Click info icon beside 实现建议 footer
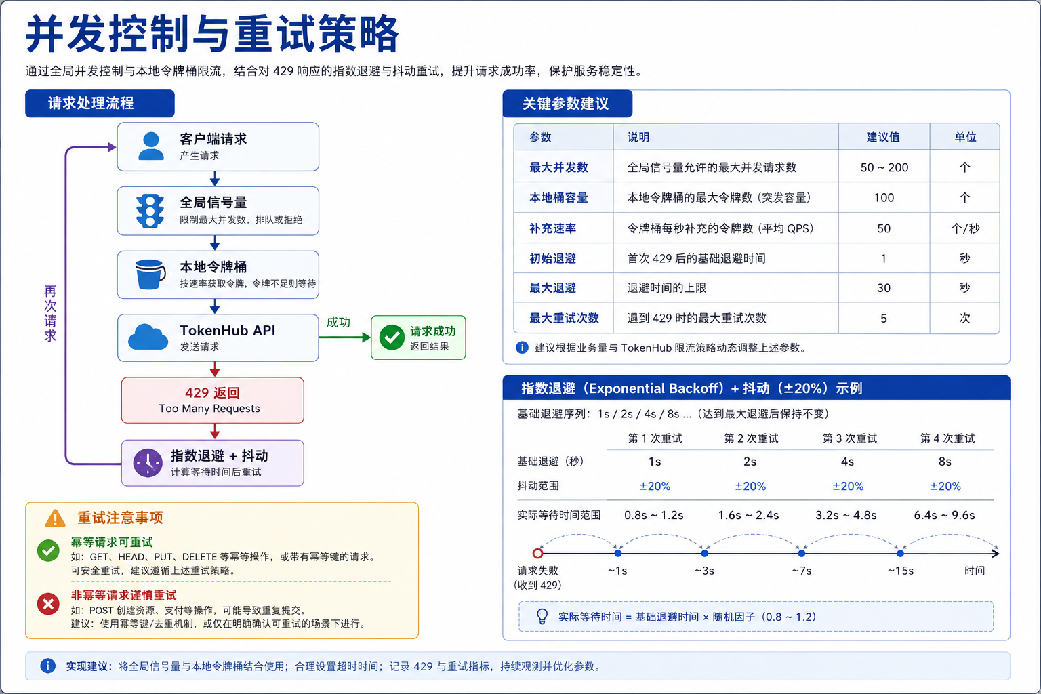This screenshot has width=1041, height=694. point(47,666)
